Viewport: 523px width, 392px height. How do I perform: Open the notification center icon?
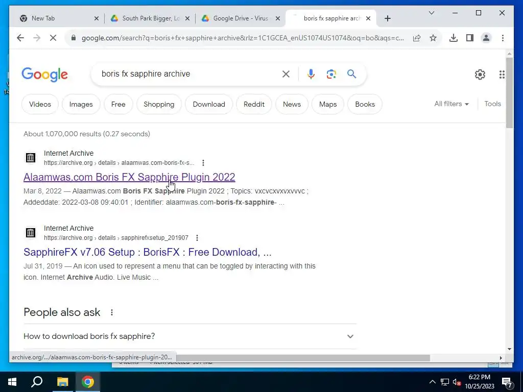[507, 382]
